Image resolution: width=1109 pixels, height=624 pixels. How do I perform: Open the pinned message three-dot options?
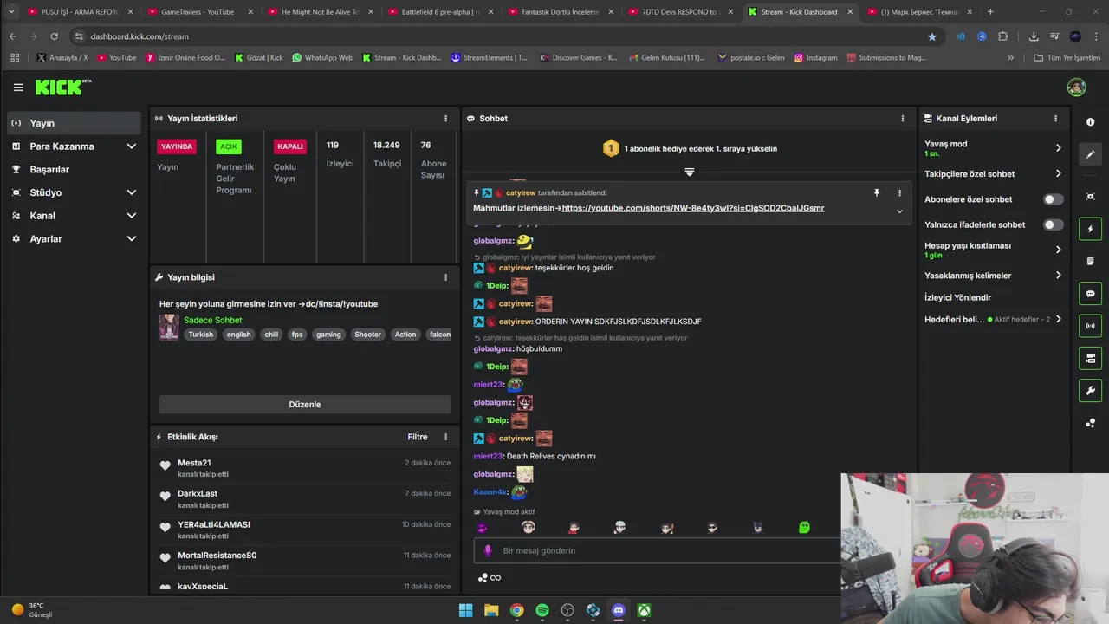click(899, 193)
